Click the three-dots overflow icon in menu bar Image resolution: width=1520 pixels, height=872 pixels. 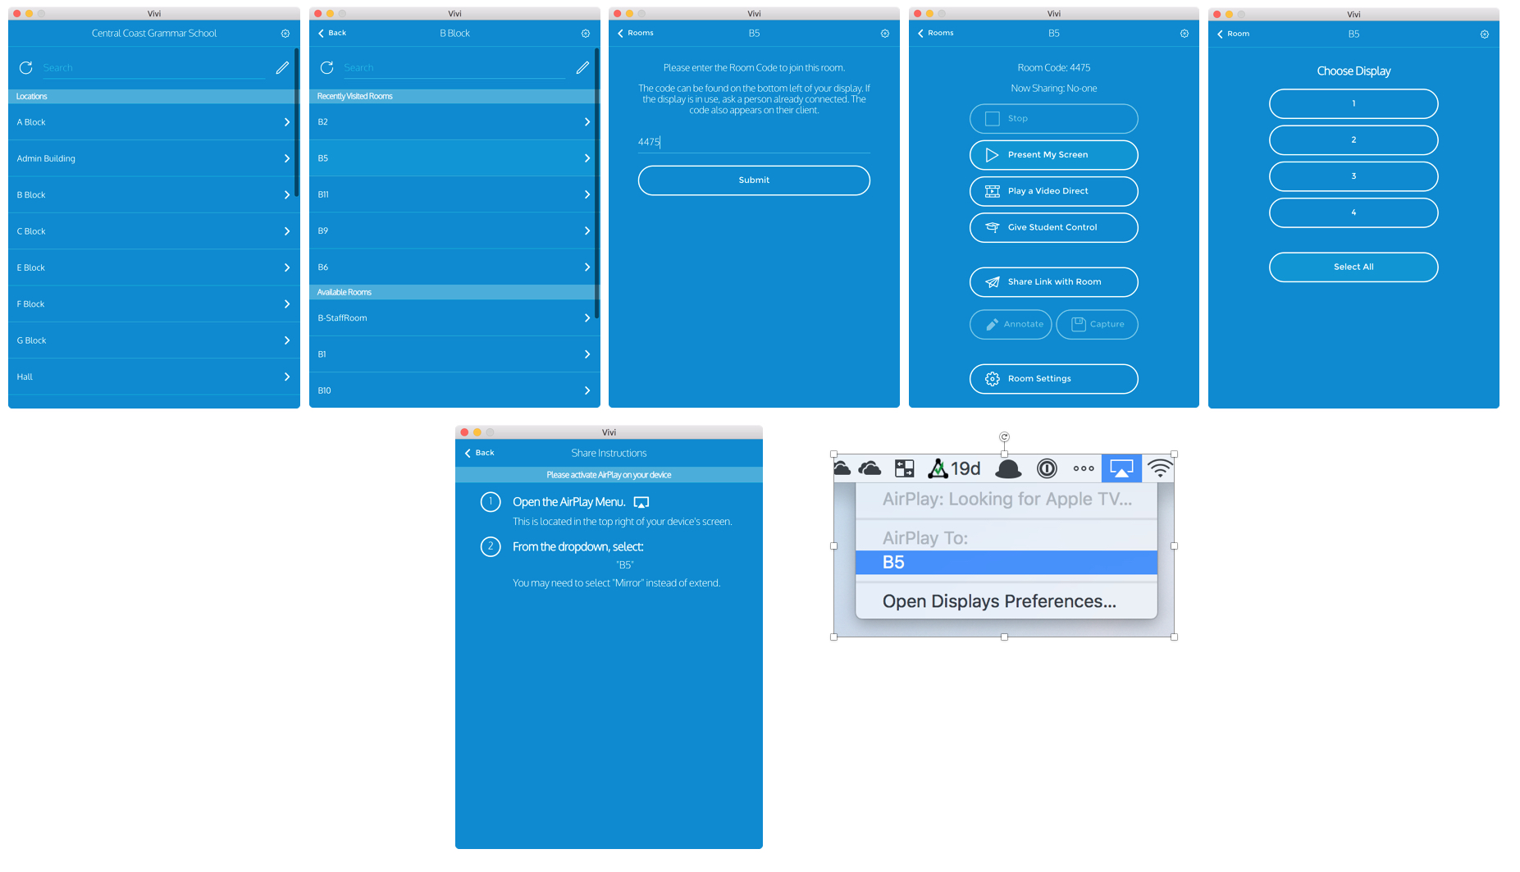click(1084, 468)
